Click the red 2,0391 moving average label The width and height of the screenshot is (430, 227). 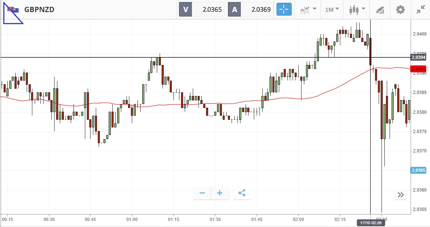tap(418, 69)
